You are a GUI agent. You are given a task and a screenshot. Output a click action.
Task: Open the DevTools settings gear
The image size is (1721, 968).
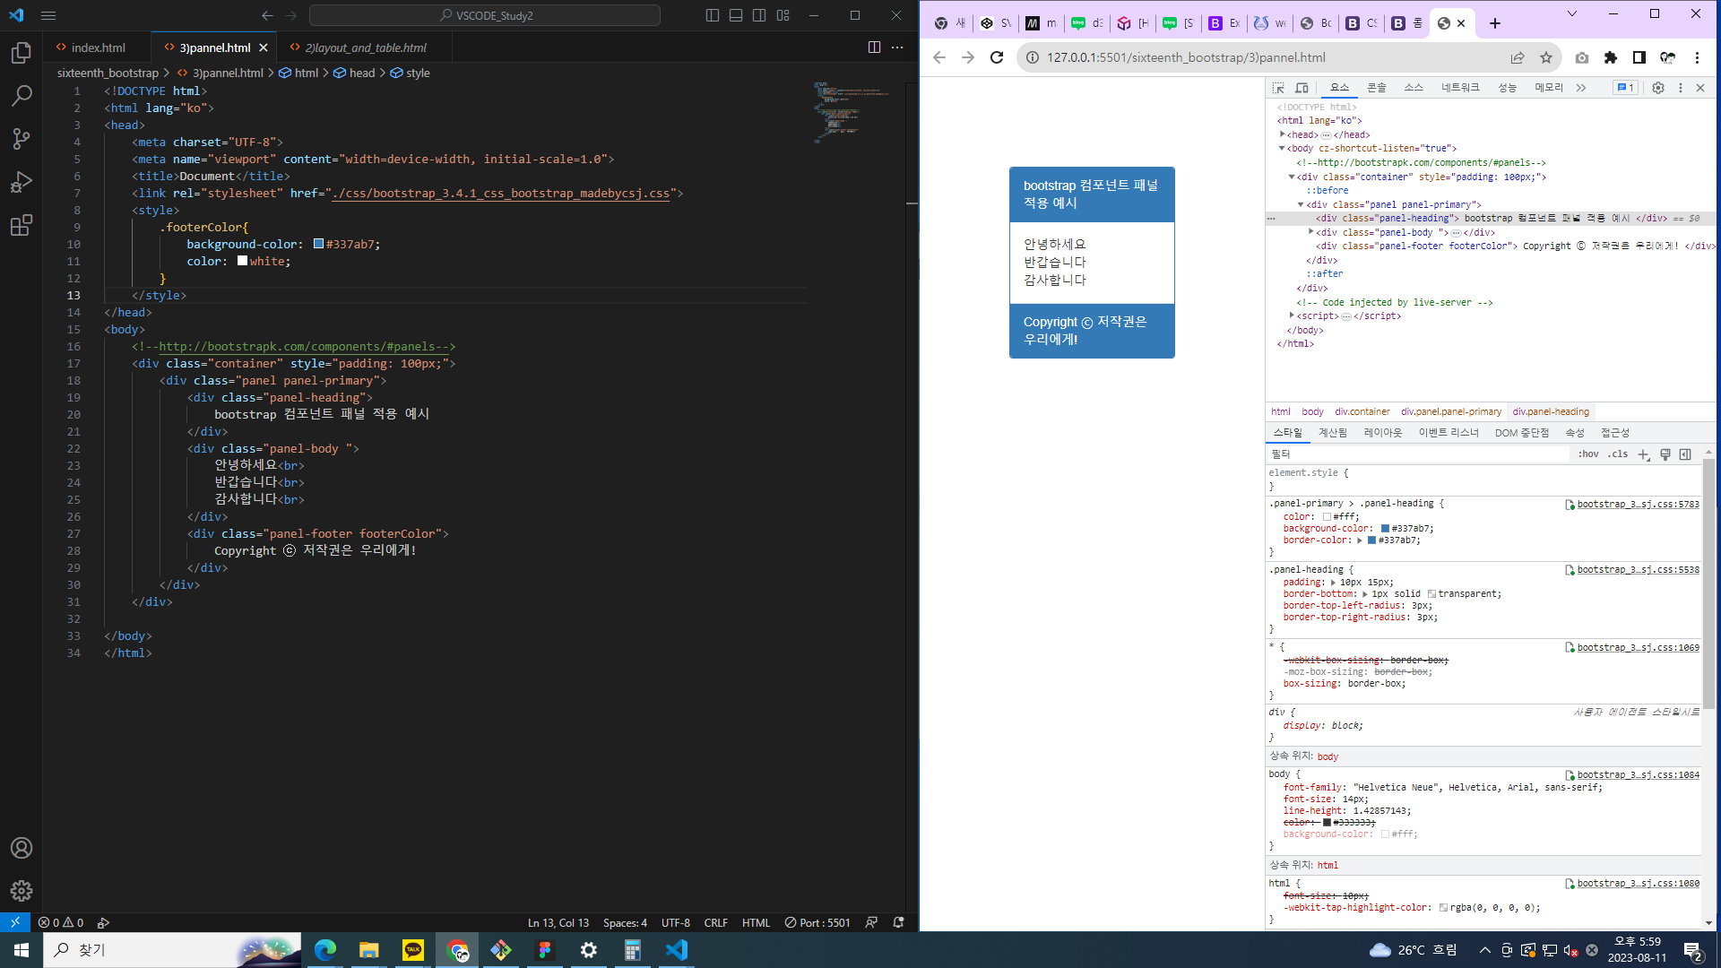coord(1657,88)
